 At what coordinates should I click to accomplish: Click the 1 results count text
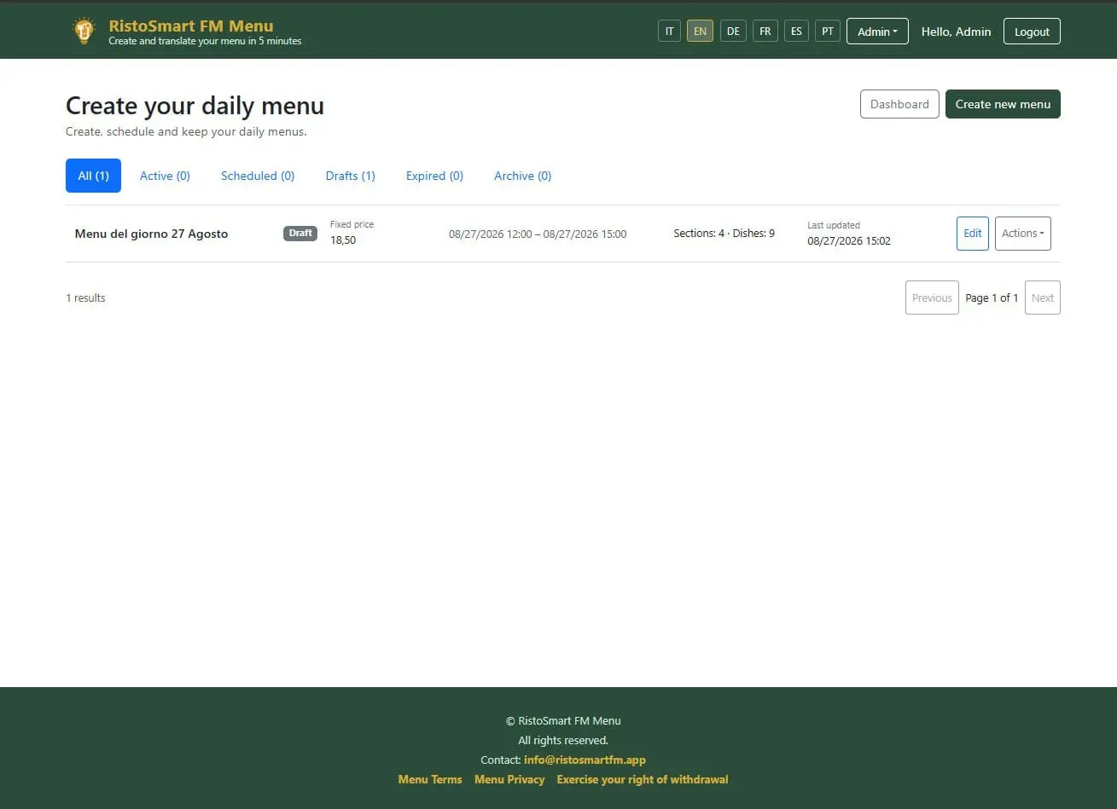pyautogui.click(x=85, y=298)
